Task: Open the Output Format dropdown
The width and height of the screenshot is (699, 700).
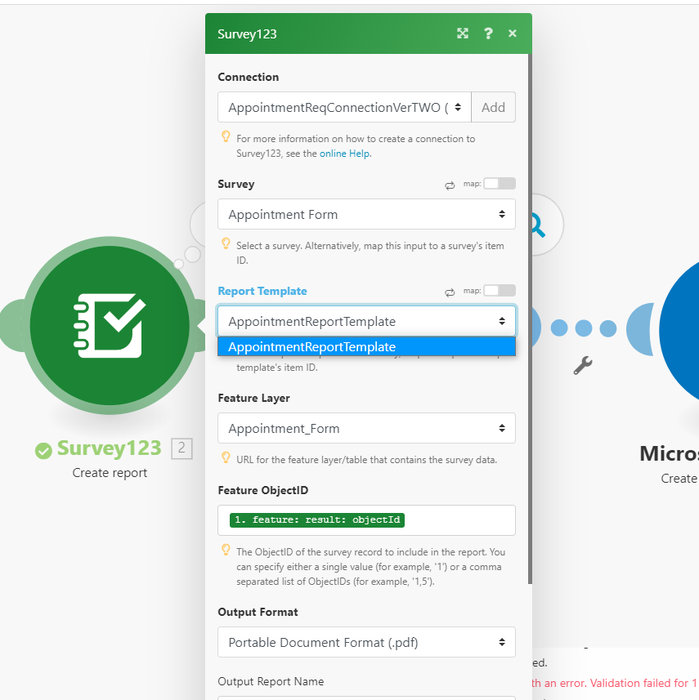Action: pos(366,642)
